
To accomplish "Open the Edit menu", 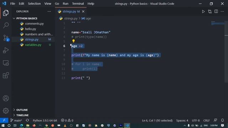I will (x=21, y=4).
